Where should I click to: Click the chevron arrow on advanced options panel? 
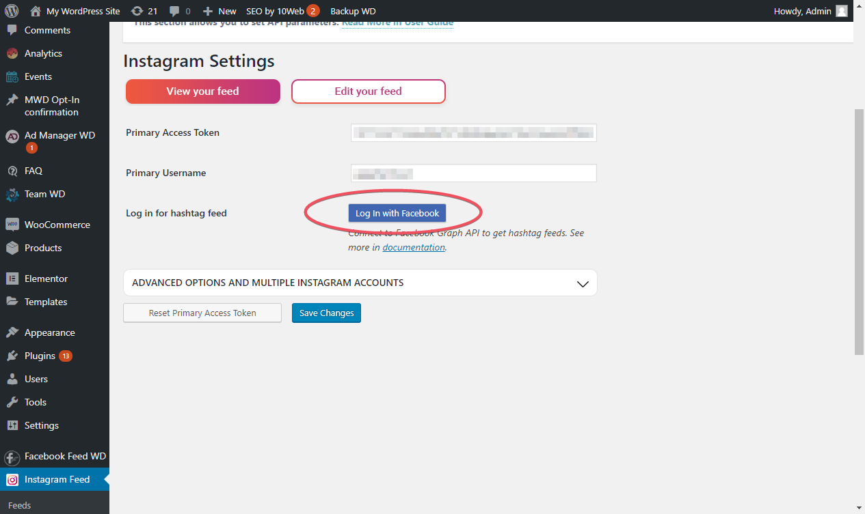point(583,284)
